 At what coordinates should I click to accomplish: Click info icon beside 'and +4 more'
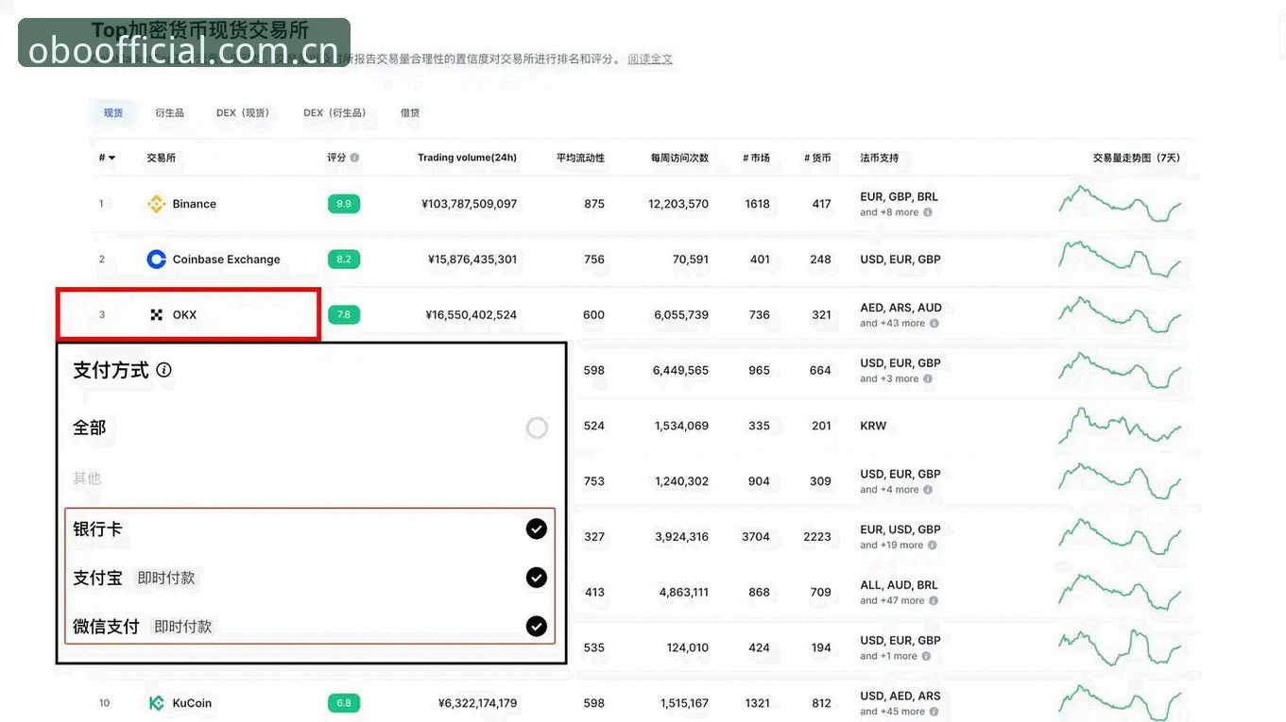pos(928,490)
